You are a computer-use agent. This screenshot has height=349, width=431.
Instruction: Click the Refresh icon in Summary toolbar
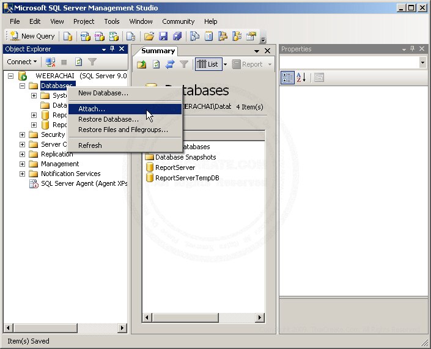point(156,64)
